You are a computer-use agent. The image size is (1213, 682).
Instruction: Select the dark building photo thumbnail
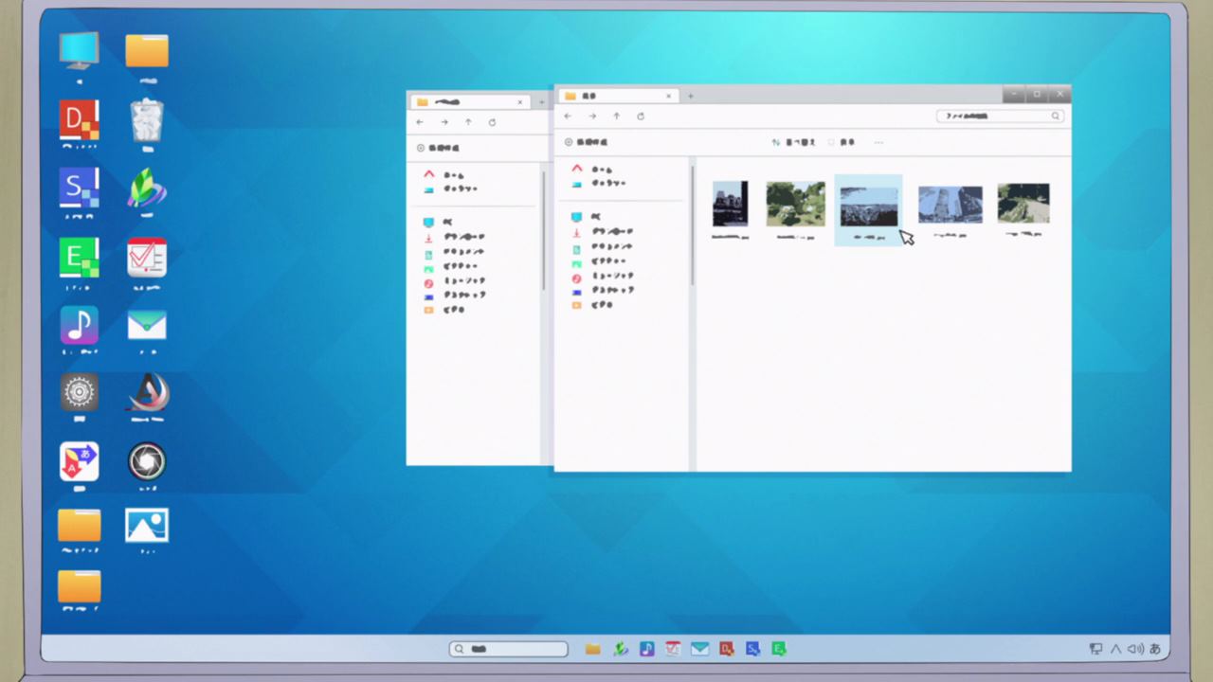(x=730, y=204)
